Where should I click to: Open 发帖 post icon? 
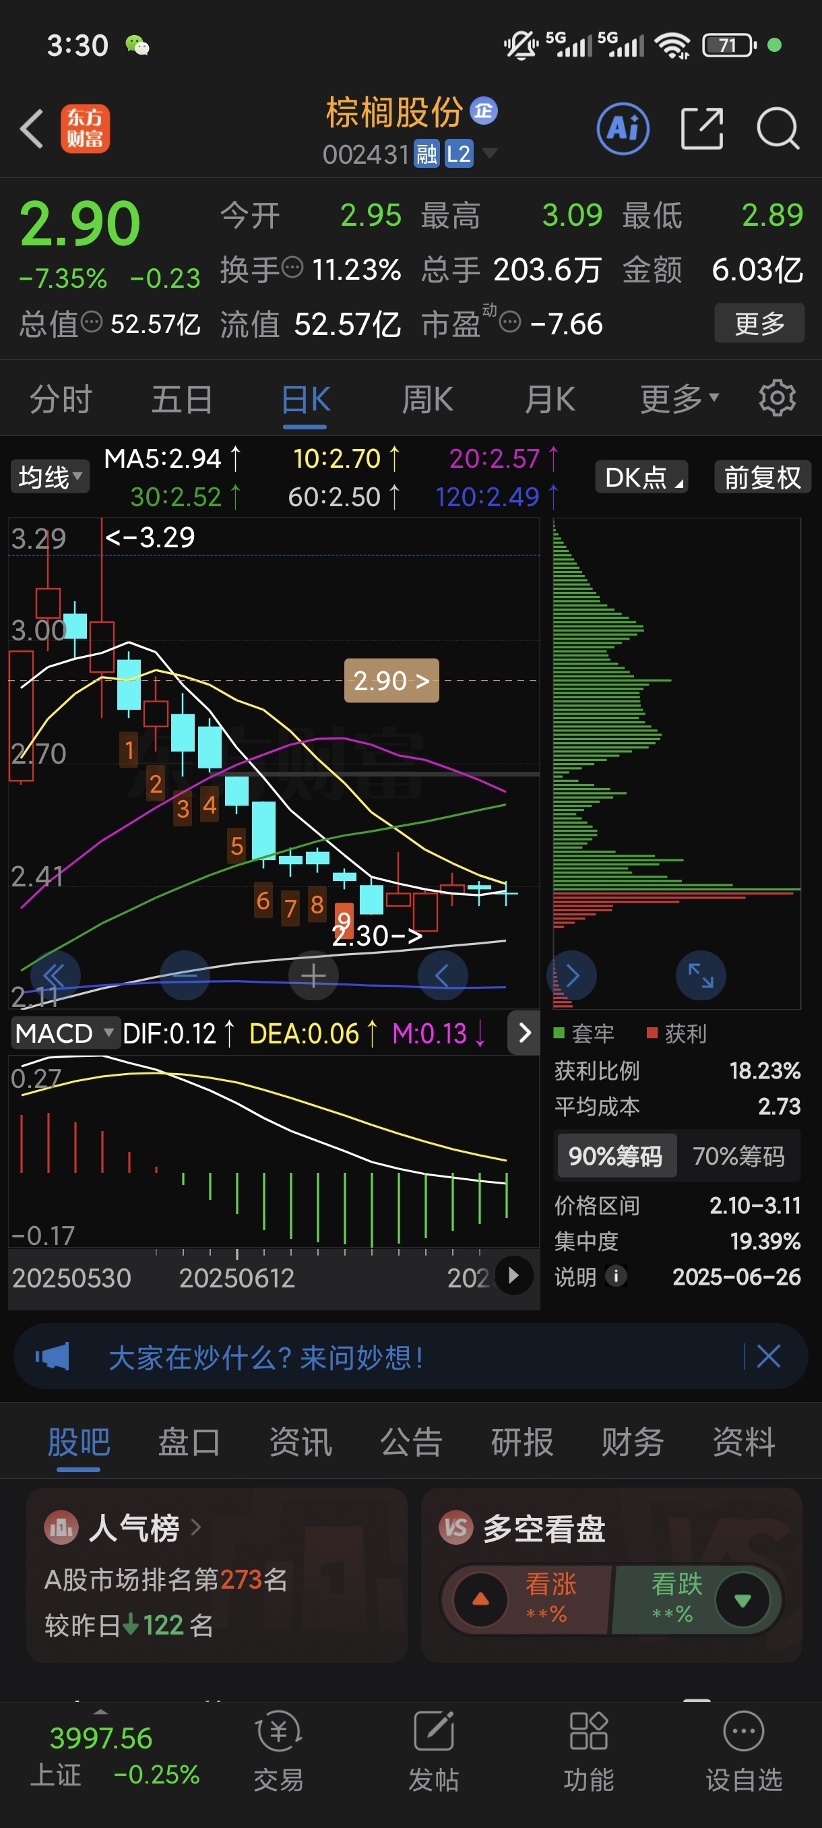pyautogui.click(x=433, y=1750)
